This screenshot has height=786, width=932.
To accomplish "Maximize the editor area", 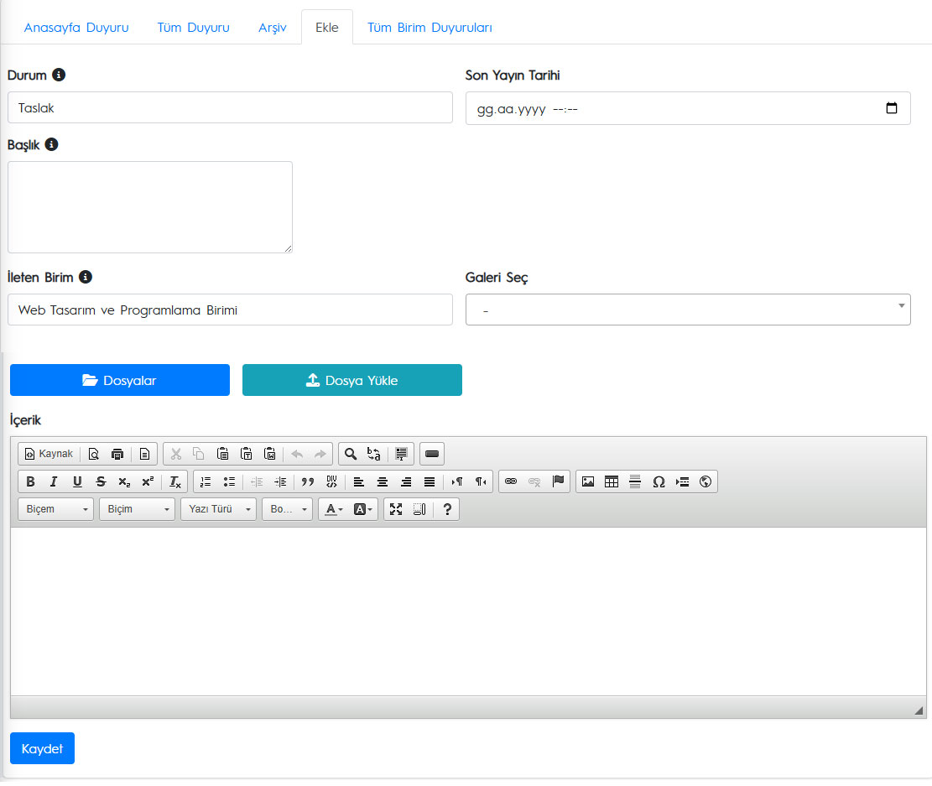I will pyautogui.click(x=396, y=509).
